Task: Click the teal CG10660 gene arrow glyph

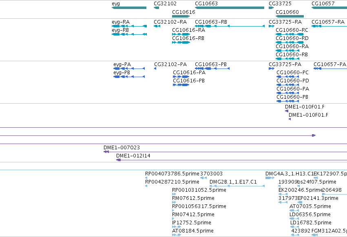Action: point(290,16)
